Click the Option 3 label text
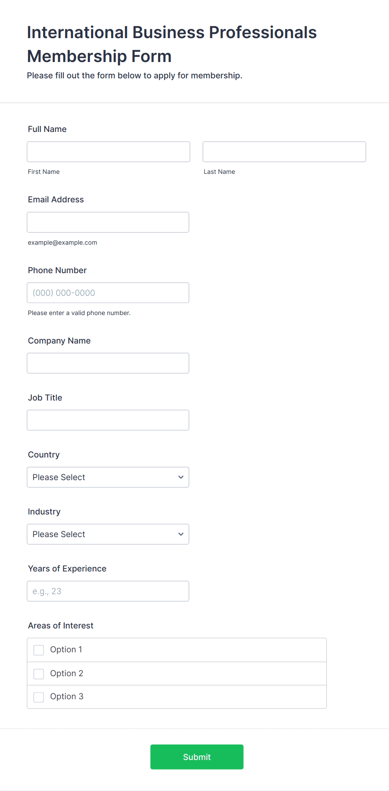 click(x=67, y=696)
